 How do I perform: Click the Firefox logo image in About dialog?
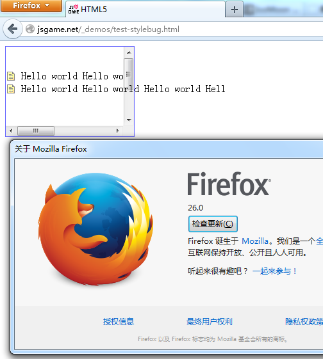[x=95, y=229]
